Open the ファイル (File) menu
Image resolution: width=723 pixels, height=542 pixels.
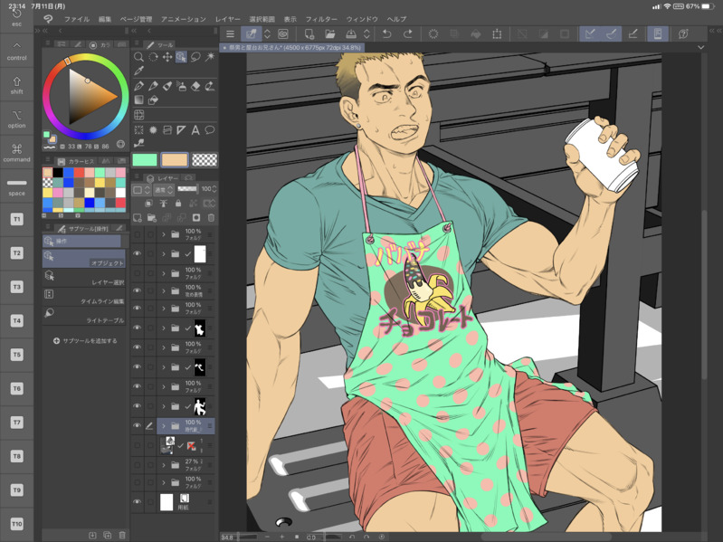point(77,19)
